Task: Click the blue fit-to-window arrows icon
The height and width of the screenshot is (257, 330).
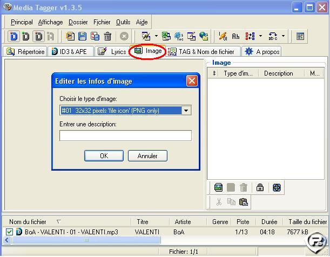Action: point(277,187)
